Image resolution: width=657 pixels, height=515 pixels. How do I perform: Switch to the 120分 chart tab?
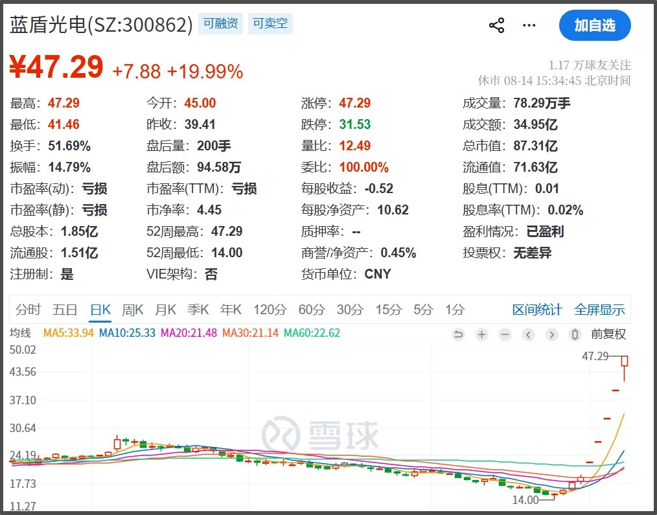270,310
